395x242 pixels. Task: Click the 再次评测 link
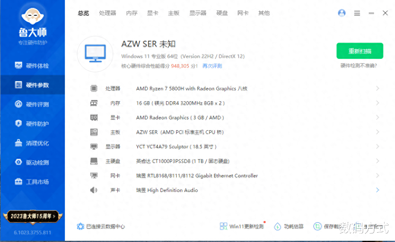[212, 66]
